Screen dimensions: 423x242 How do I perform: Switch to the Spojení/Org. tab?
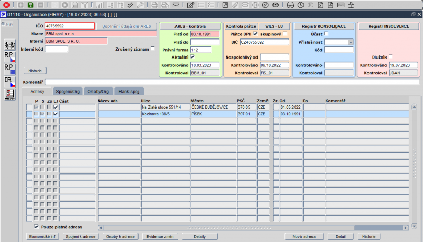(68, 91)
